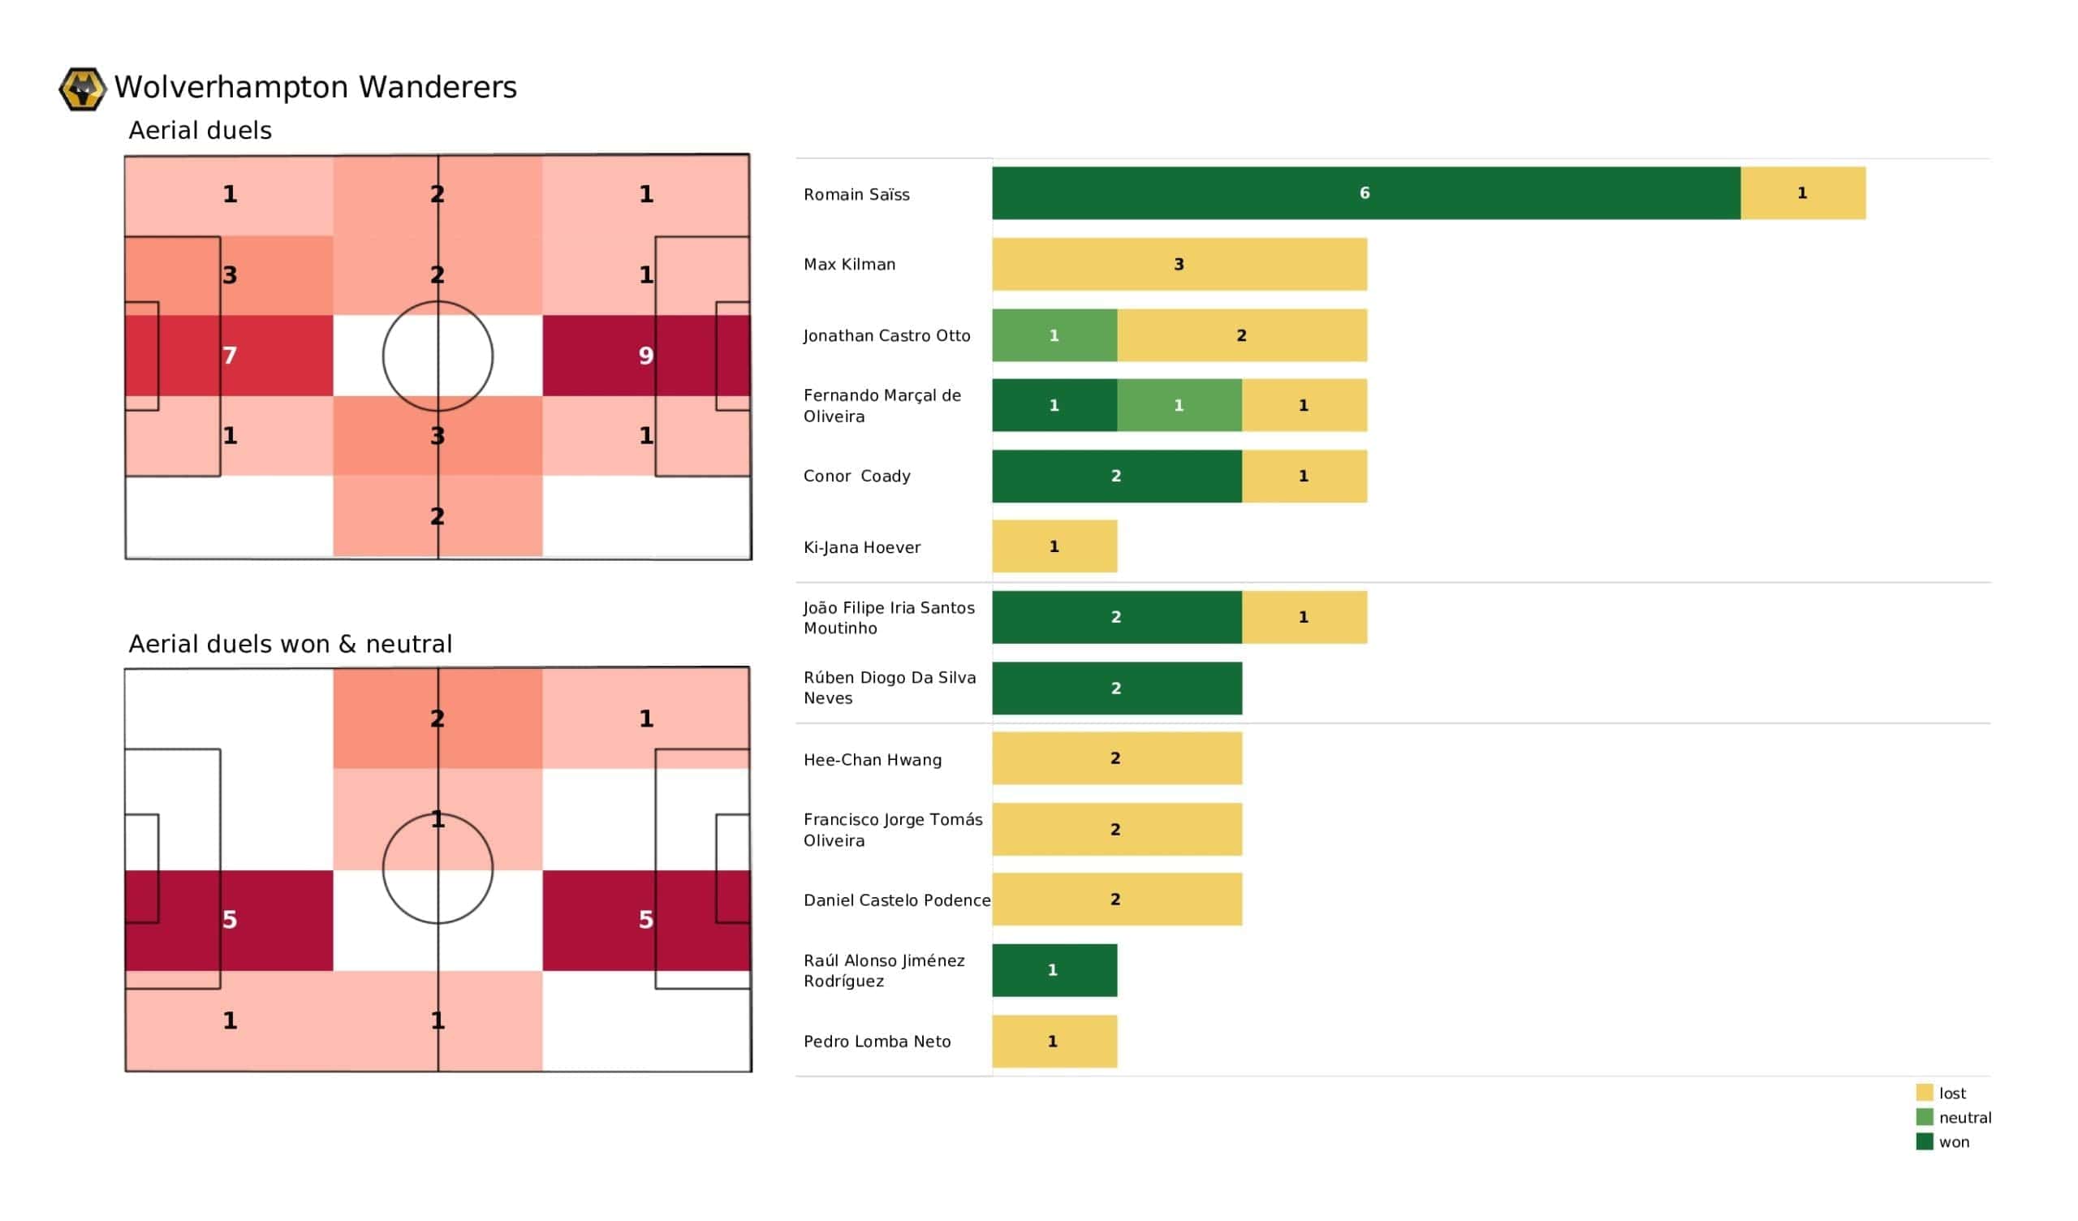Click the zone showing 9 on the Aerial duels pitch
2078x1221 pixels.
tap(645, 356)
